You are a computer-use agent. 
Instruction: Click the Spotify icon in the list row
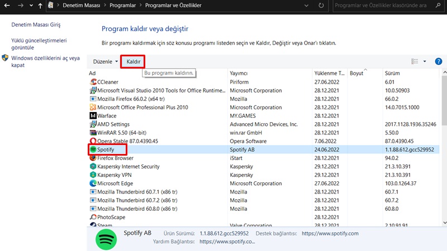pyautogui.click(x=93, y=149)
